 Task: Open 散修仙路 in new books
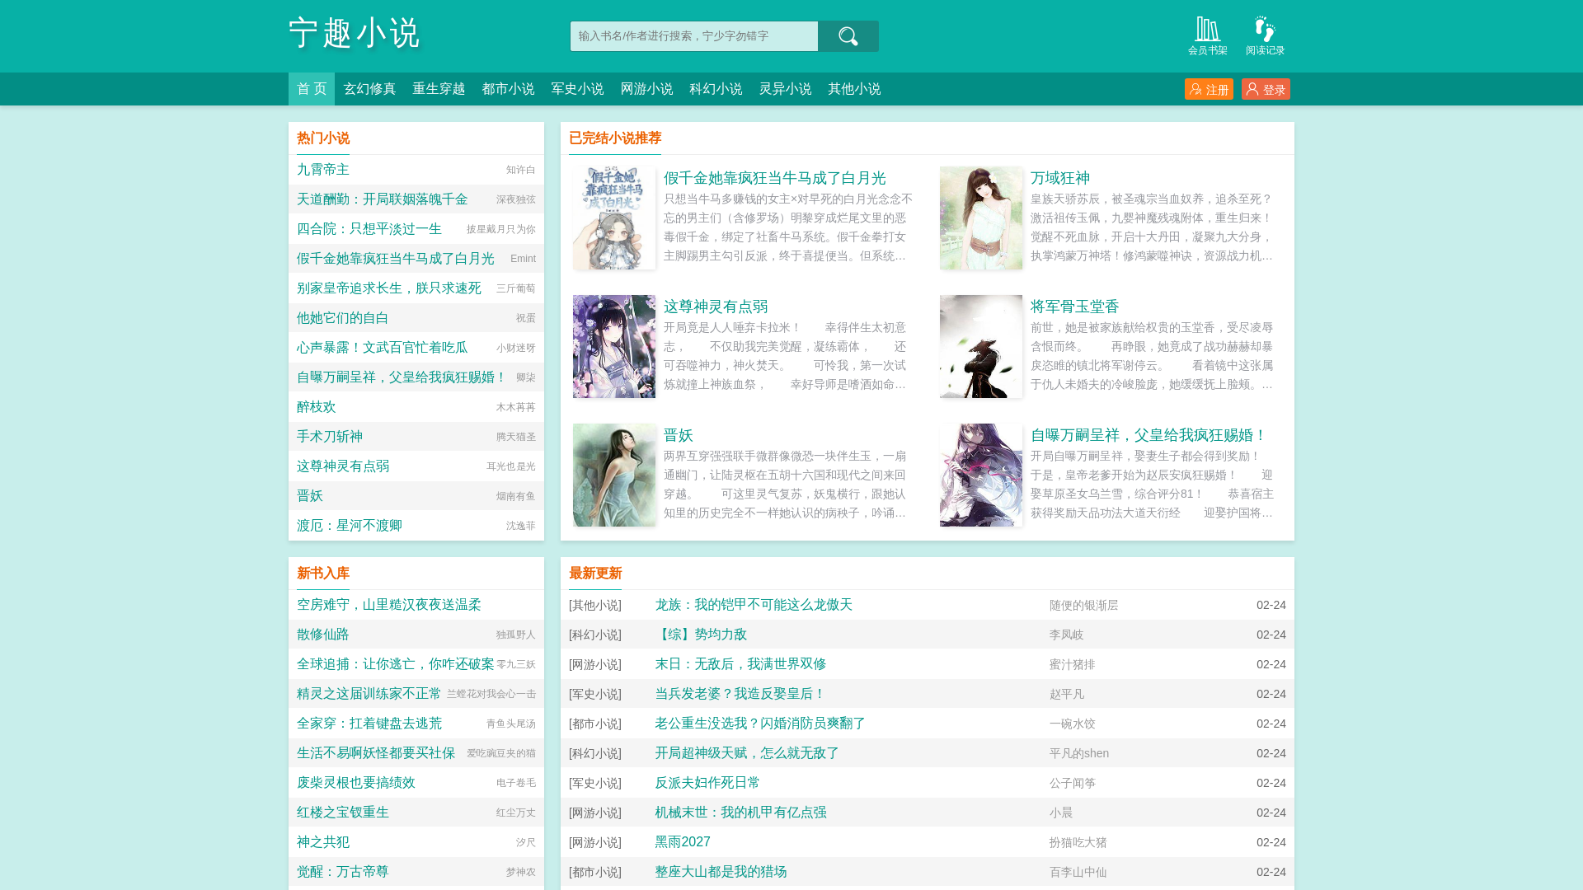[x=323, y=635]
